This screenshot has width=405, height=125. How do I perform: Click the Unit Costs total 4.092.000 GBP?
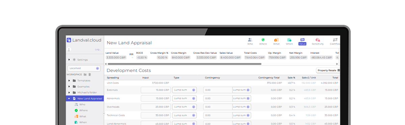[330, 83]
